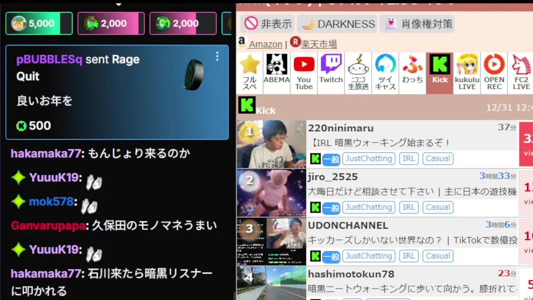The height and width of the screenshot is (300, 533).
Task: Select the Twitch platform icon
Action: coord(331,73)
